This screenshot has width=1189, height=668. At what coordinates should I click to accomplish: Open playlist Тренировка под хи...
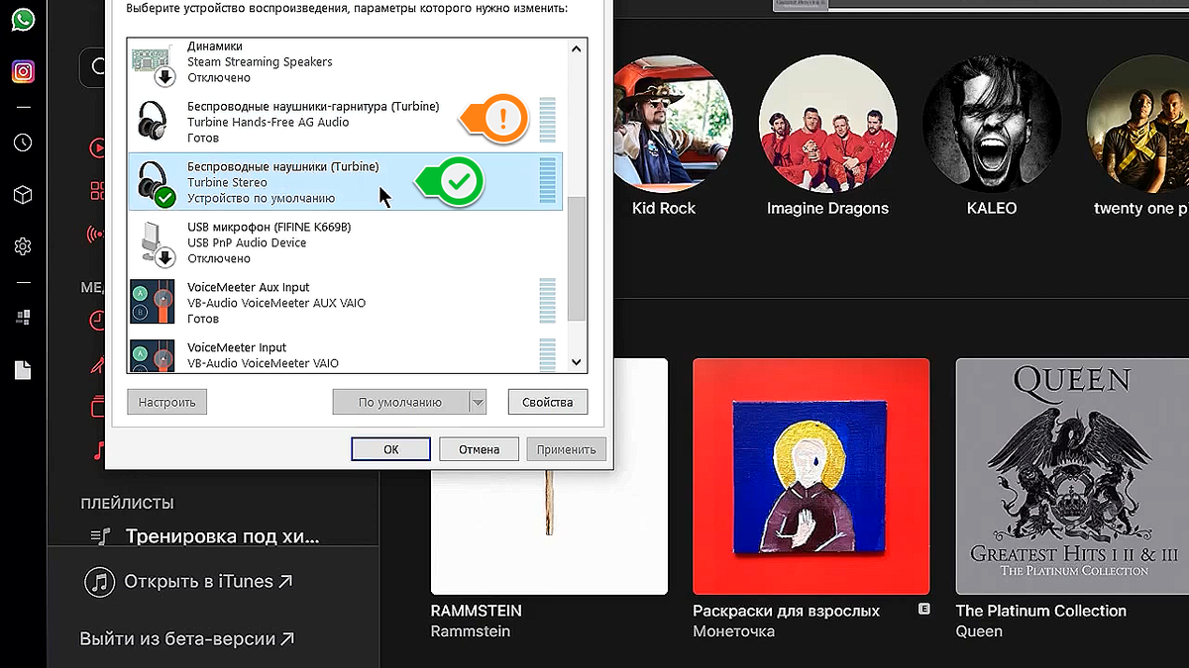[222, 536]
